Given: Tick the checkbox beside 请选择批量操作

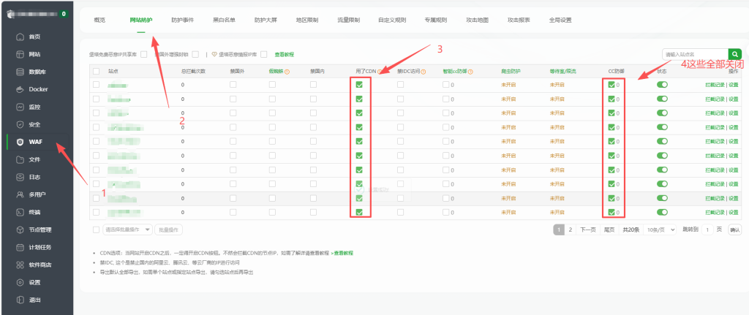Looking at the screenshot, I should tap(97, 229).
